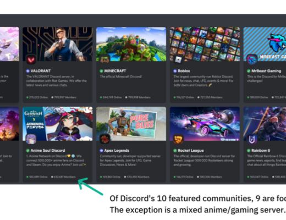Open the VALORANT banner image
286x220 pixels.
pos(58,44)
